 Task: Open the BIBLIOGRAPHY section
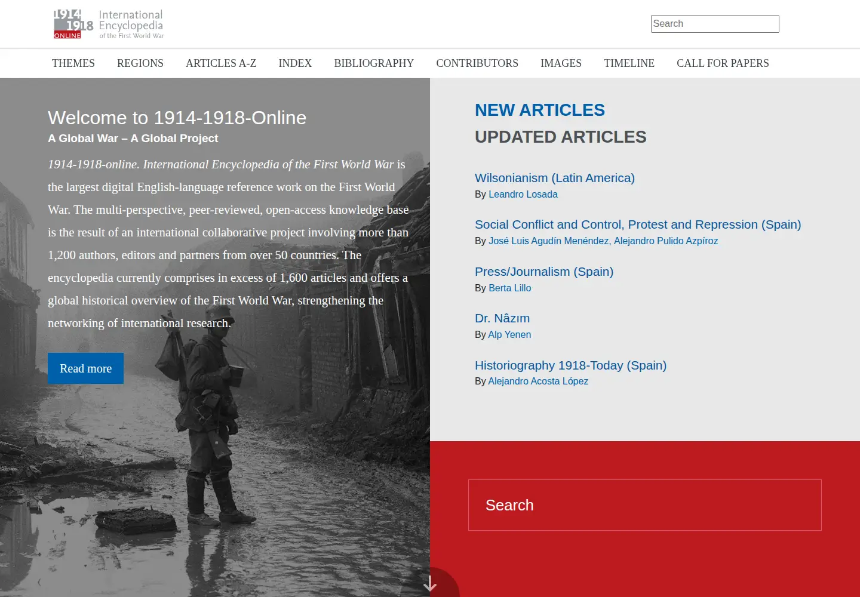[x=374, y=63]
